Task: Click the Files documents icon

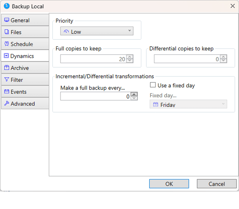Action: 7,32
